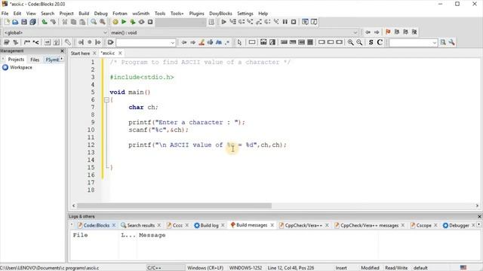This screenshot has width=483, height=271.
Task: Click the New file icon
Action: [x=7, y=22]
